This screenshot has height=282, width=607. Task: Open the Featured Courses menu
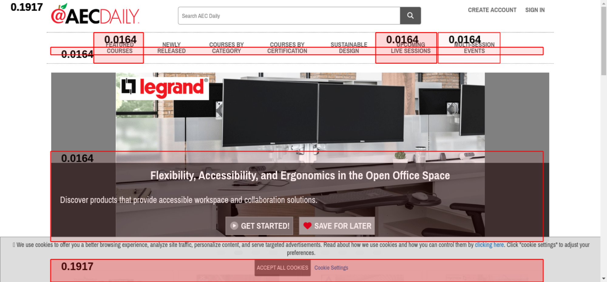pos(120,48)
